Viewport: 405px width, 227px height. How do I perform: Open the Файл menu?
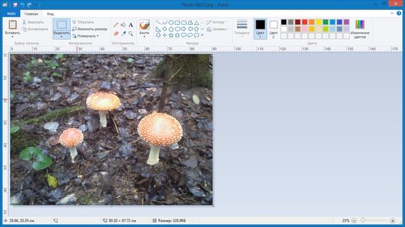point(11,14)
